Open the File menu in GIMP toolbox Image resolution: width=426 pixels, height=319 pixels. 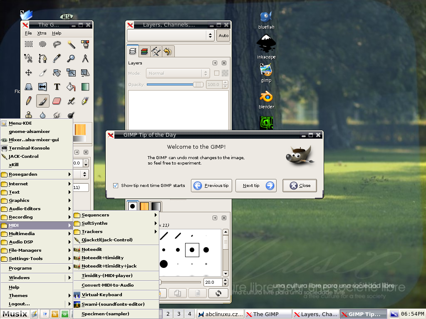[x=28, y=33]
